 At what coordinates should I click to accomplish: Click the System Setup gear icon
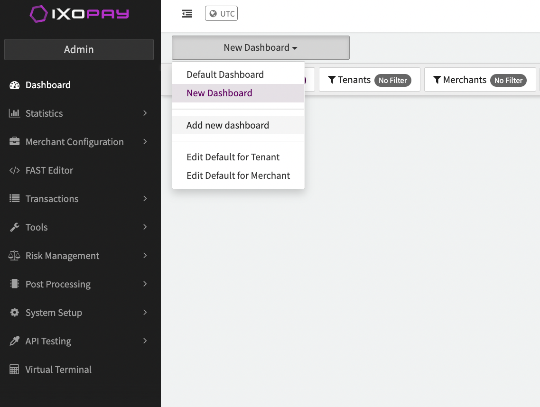pos(15,313)
